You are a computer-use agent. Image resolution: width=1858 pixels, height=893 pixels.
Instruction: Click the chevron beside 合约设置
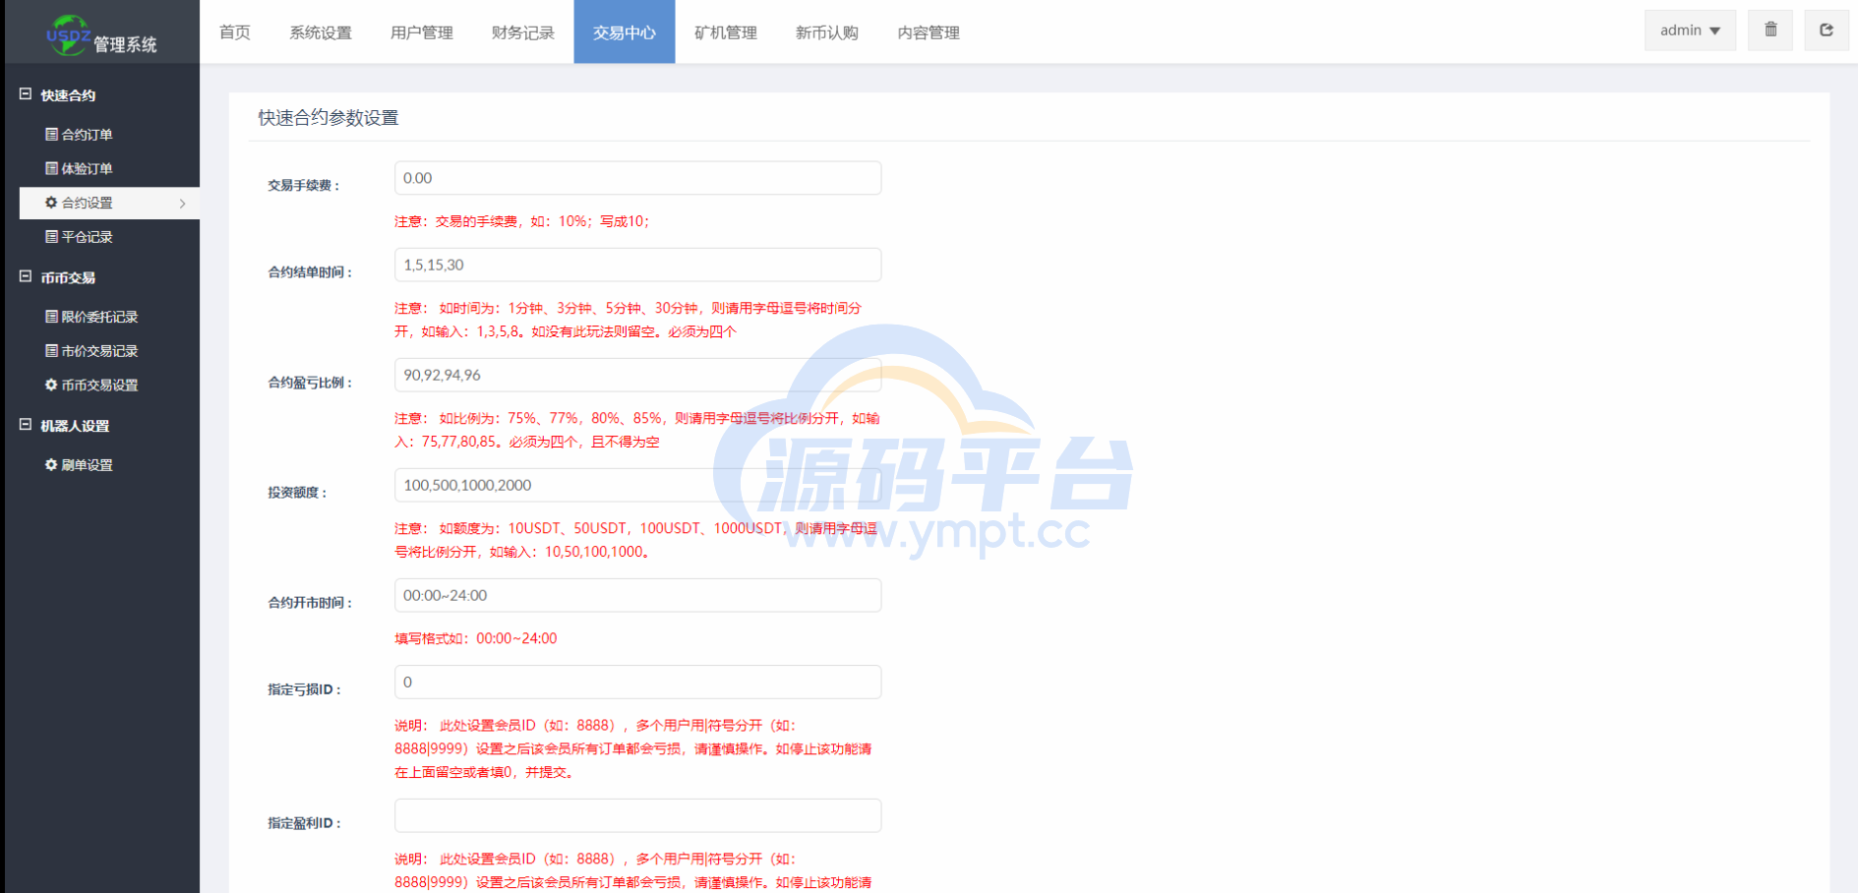[183, 204]
